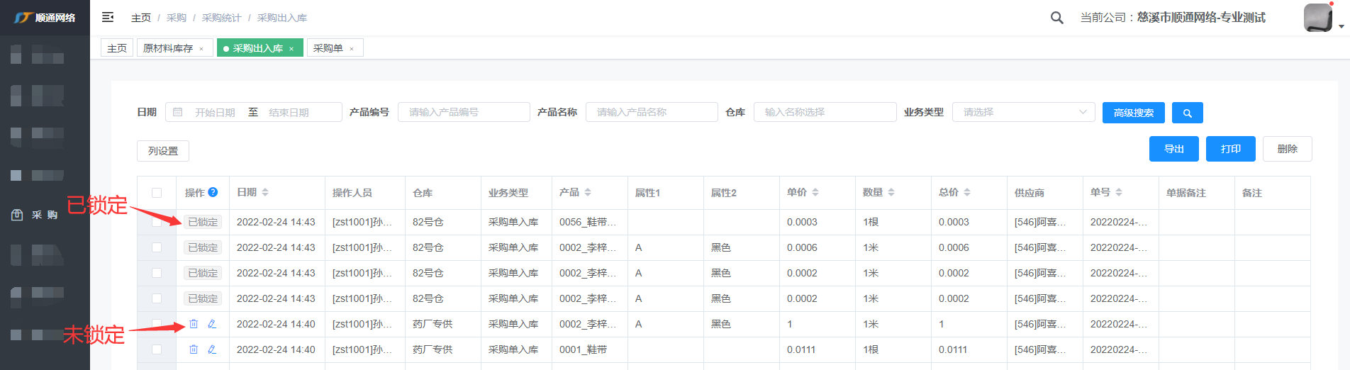Toggle the select-all checkbox in table header
The width and height of the screenshot is (1350, 370).
pos(157,193)
